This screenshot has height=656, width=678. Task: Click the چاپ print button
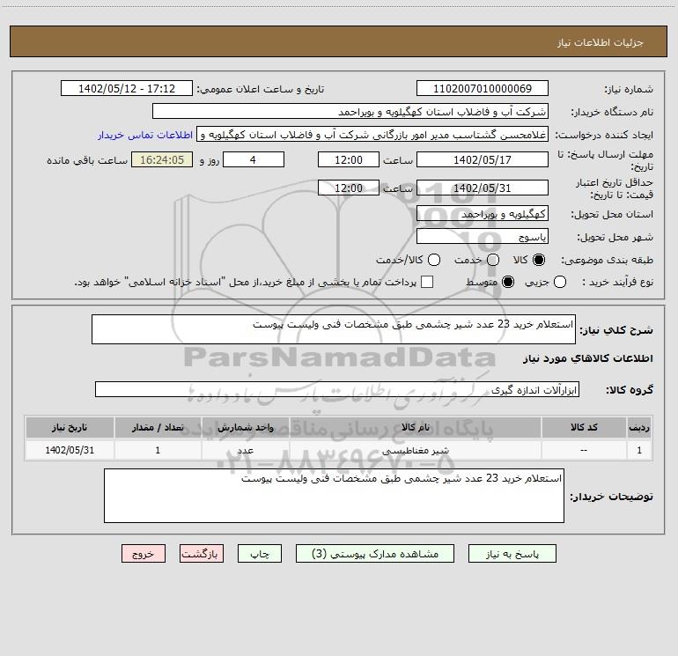coord(260,554)
